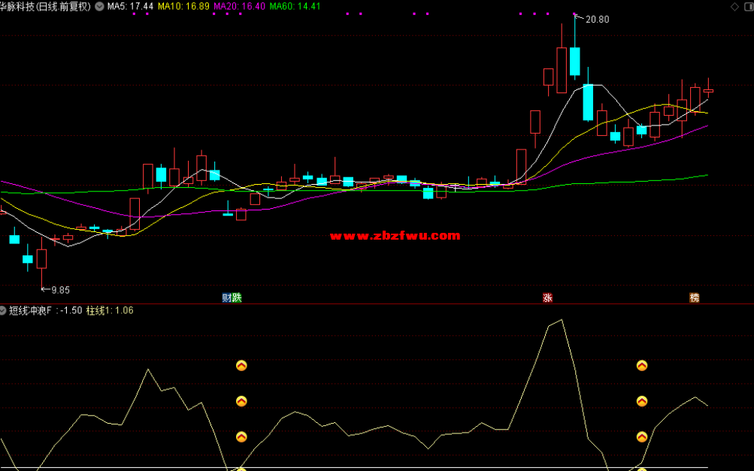Expand the 短线冲浪F indicator dropdown arrow
754x471 pixels.
point(3,310)
